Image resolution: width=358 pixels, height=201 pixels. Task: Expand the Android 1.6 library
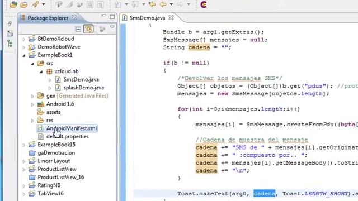tap(32, 104)
